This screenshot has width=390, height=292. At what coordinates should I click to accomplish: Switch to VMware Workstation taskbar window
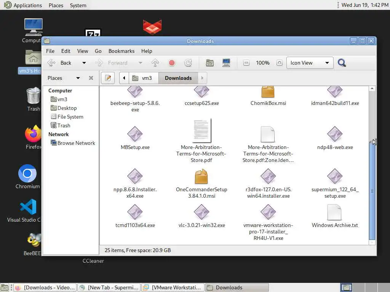point(173,287)
